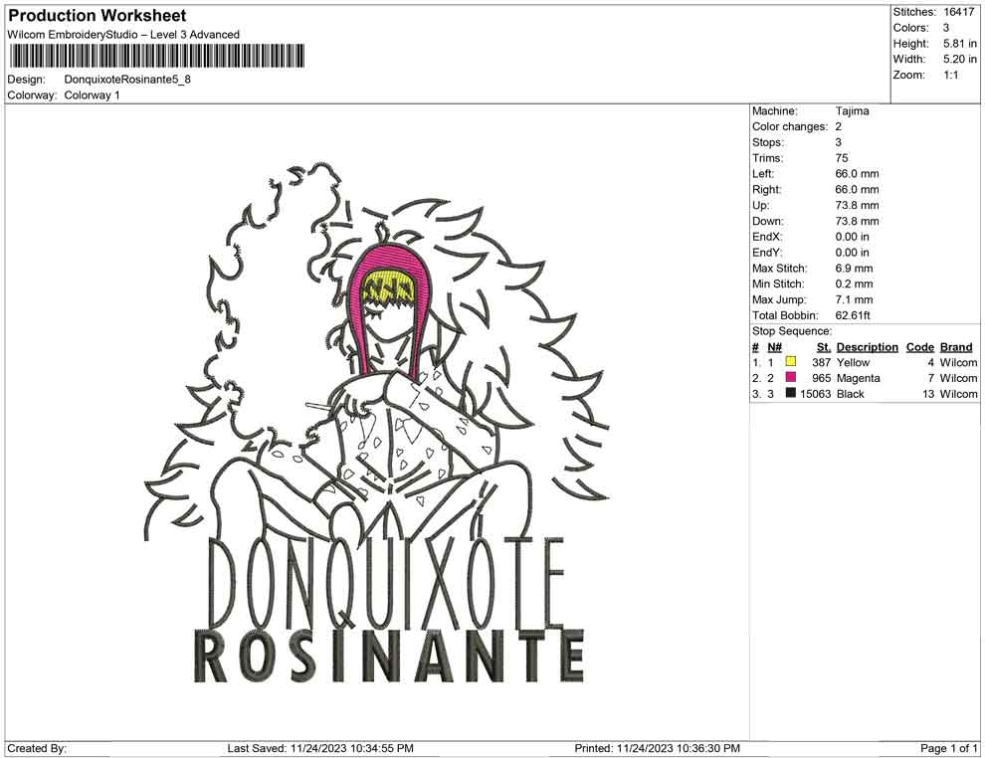Click the 'Stop Sequence:' label
This screenshot has width=985, height=758.
point(792,331)
